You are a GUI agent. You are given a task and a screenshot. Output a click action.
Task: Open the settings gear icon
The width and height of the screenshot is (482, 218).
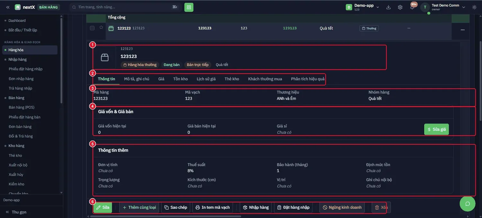pos(400,7)
